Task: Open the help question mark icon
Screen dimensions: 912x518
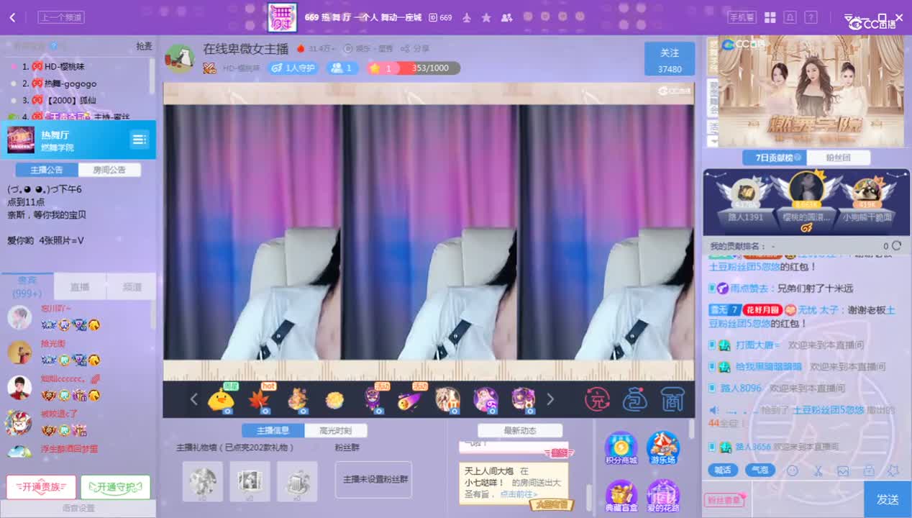Action: coord(811,17)
